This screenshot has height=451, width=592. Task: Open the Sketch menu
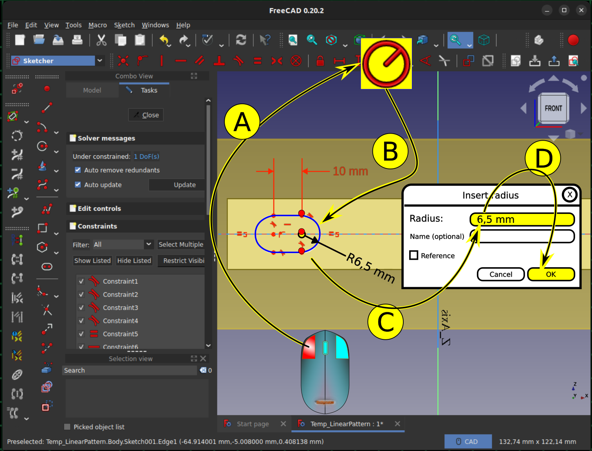[x=124, y=25]
